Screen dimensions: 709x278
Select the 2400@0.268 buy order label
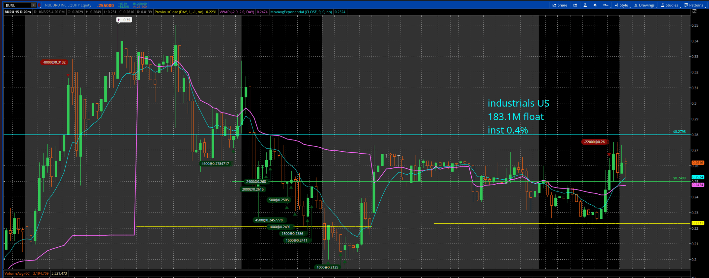pos(256,182)
